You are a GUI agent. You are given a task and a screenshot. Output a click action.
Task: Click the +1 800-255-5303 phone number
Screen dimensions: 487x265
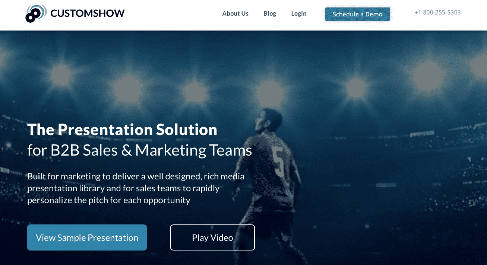click(437, 12)
